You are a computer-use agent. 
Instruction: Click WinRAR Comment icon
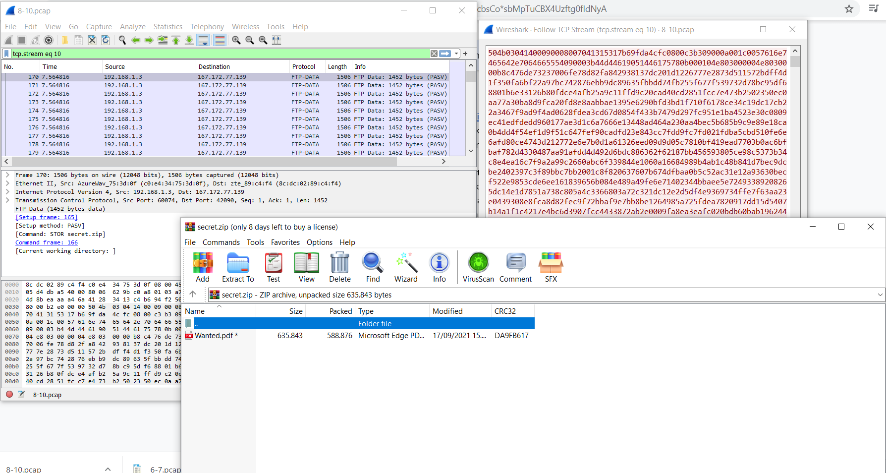(516, 267)
